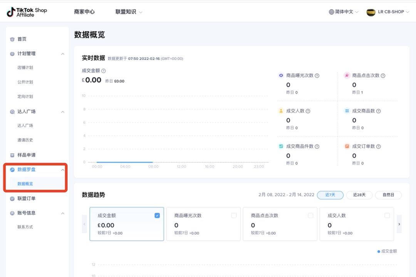The image size is (416, 277).
Task: Open 公开计划 in the sidebar
Action: [x=25, y=82]
